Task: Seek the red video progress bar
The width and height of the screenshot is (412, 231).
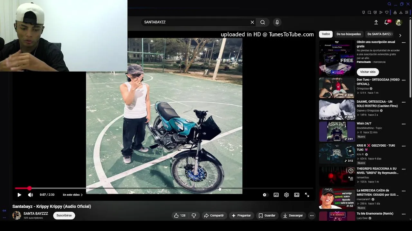Action: pyautogui.click(x=164, y=188)
